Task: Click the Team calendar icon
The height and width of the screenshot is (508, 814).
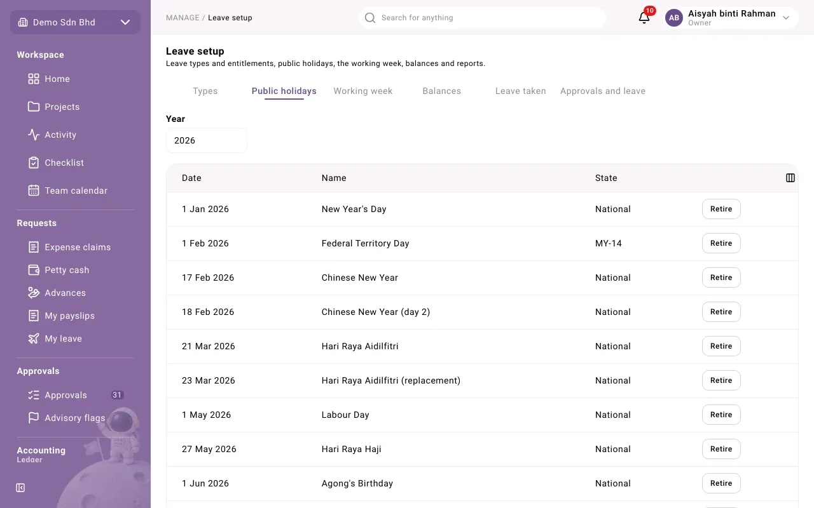Action: click(34, 190)
